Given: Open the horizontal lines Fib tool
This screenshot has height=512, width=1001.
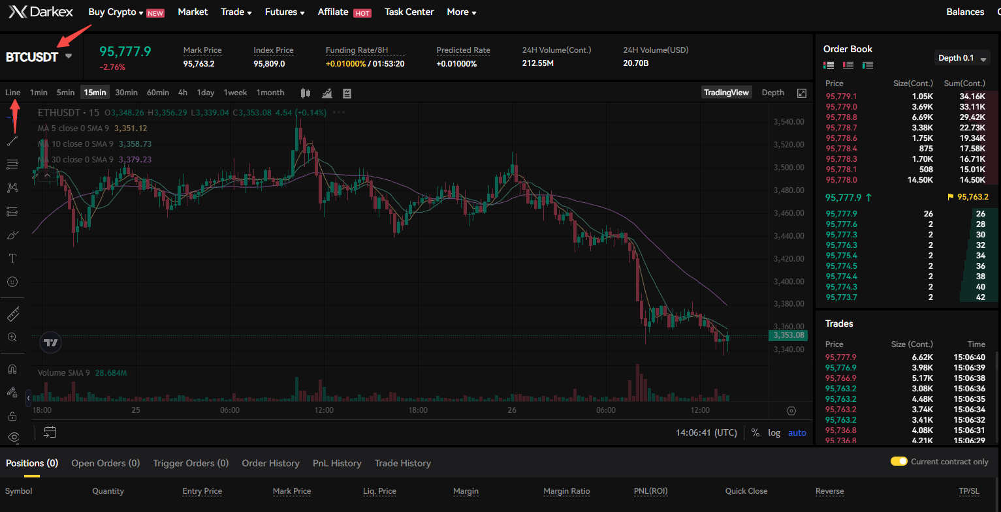Looking at the screenshot, I should point(12,164).
